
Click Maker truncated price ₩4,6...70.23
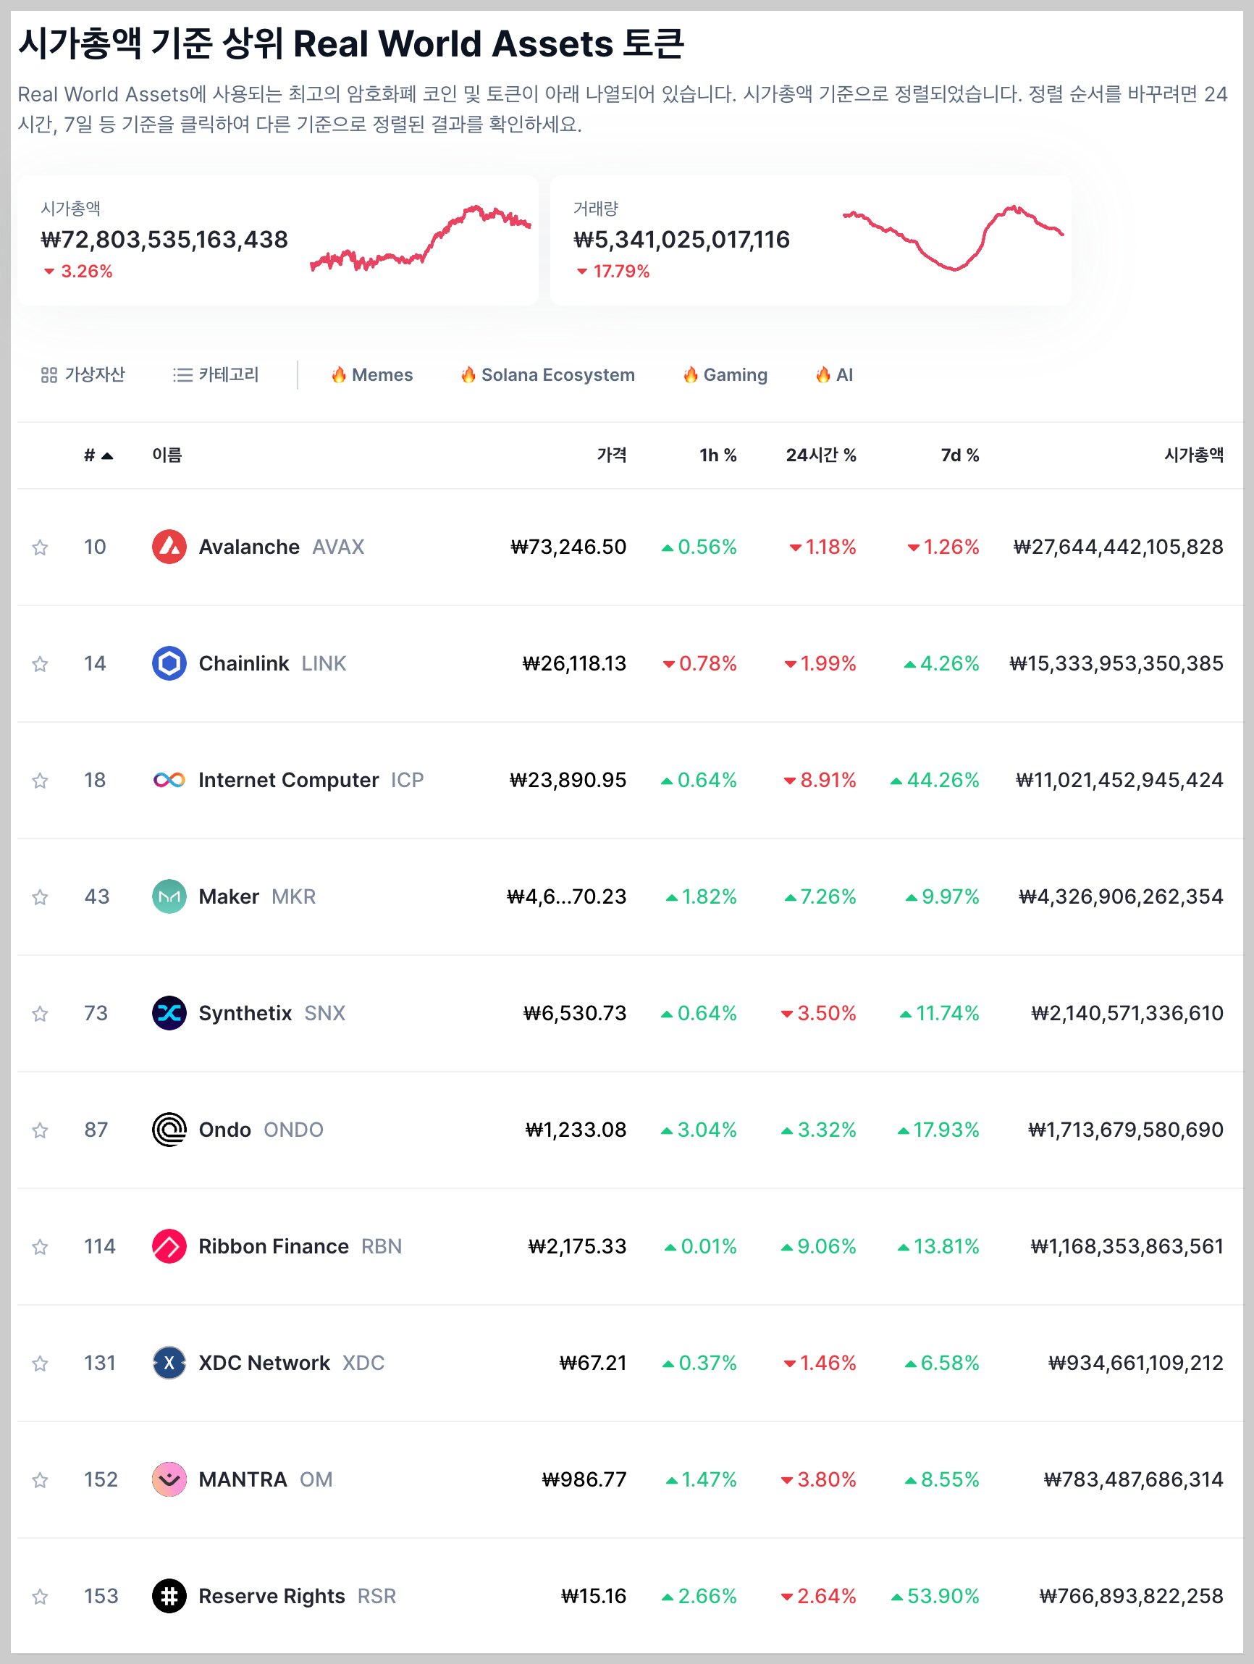[x=566, y=896]
